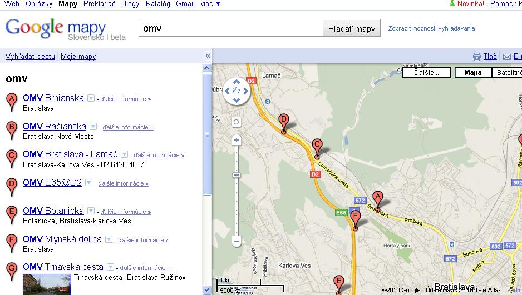Image resolution: width=522 pixels, height=295 pixels.
Task: Open Obrázky in the top bar
Action: point(39,4)
